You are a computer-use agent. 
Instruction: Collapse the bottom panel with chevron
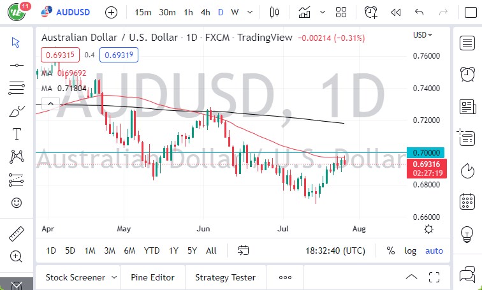coord(411,277)
